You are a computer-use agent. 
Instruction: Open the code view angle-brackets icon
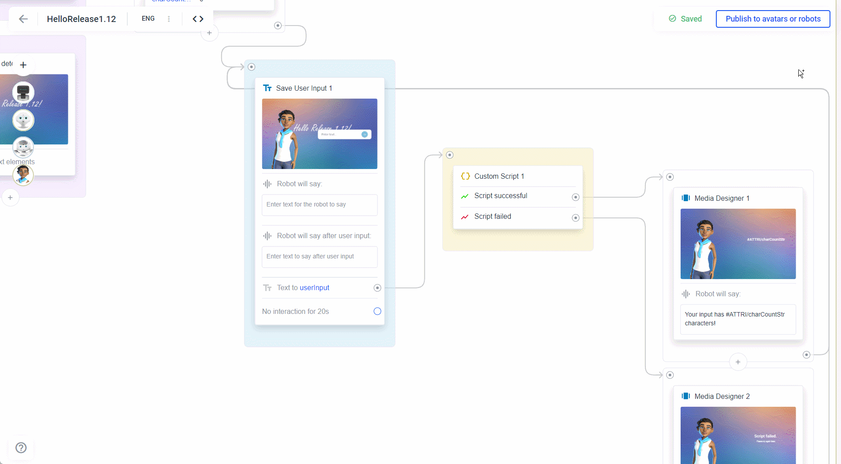[198, 19]
